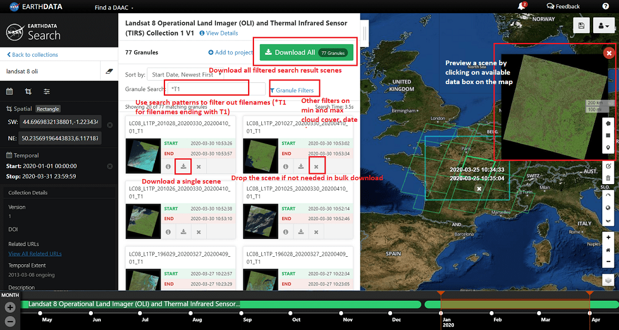Select the point marker tool on the map
The height and width of the screenshot is (330, 619).
click(608, 148)
